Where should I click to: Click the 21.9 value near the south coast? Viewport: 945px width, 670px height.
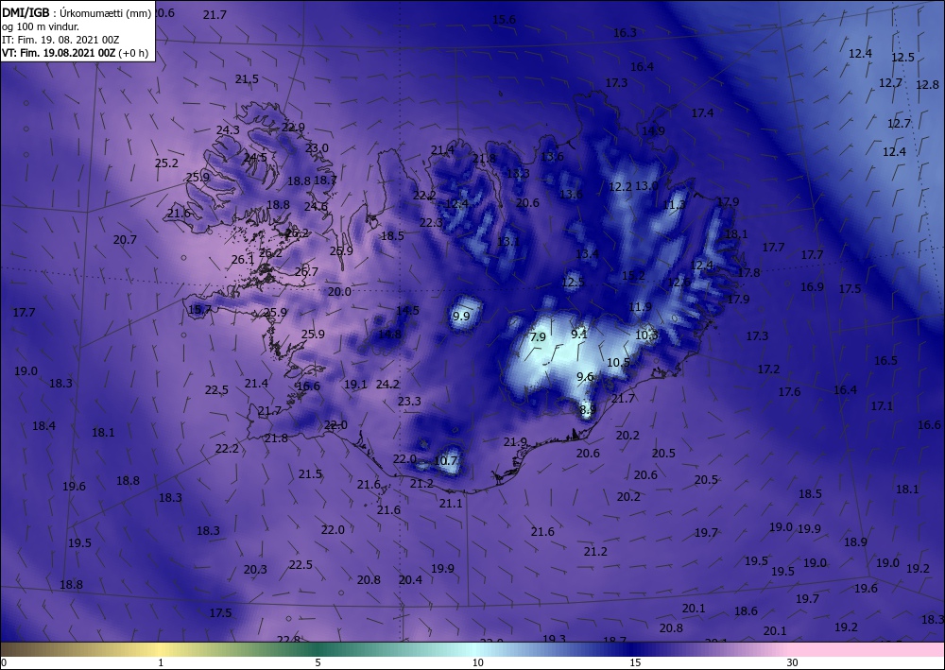pyautogui.click(x=515, y=442)
